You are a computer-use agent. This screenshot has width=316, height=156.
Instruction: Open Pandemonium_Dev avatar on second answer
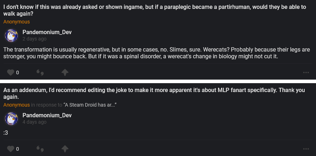click(x=11, y=119)
